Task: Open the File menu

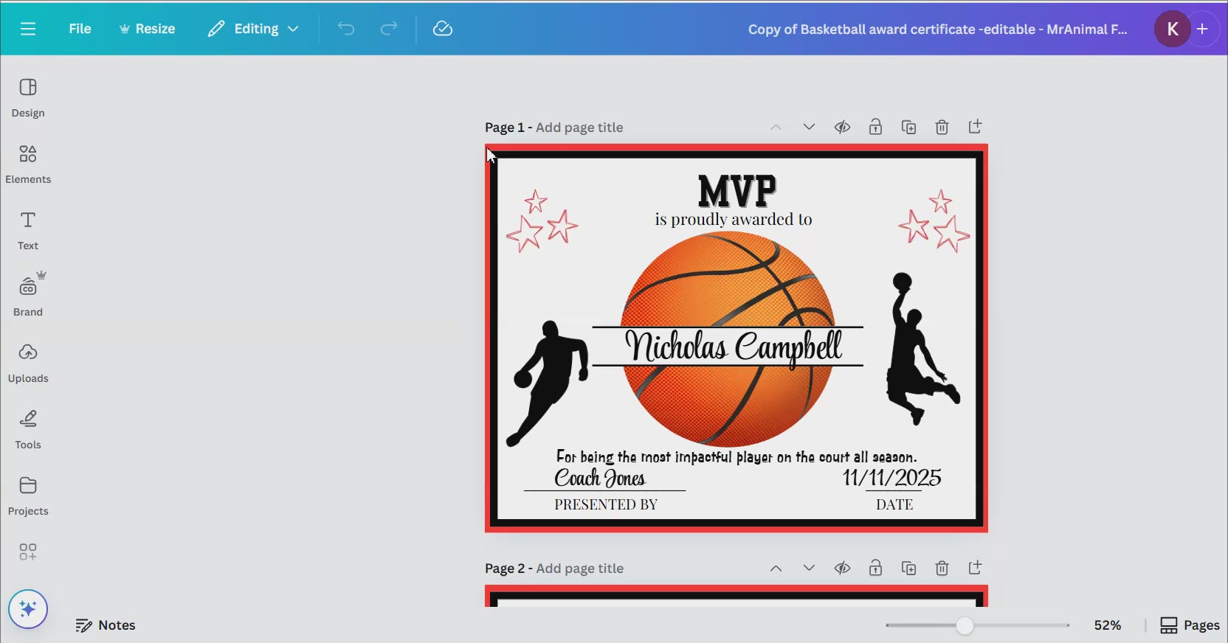Action: pos(80,29)
